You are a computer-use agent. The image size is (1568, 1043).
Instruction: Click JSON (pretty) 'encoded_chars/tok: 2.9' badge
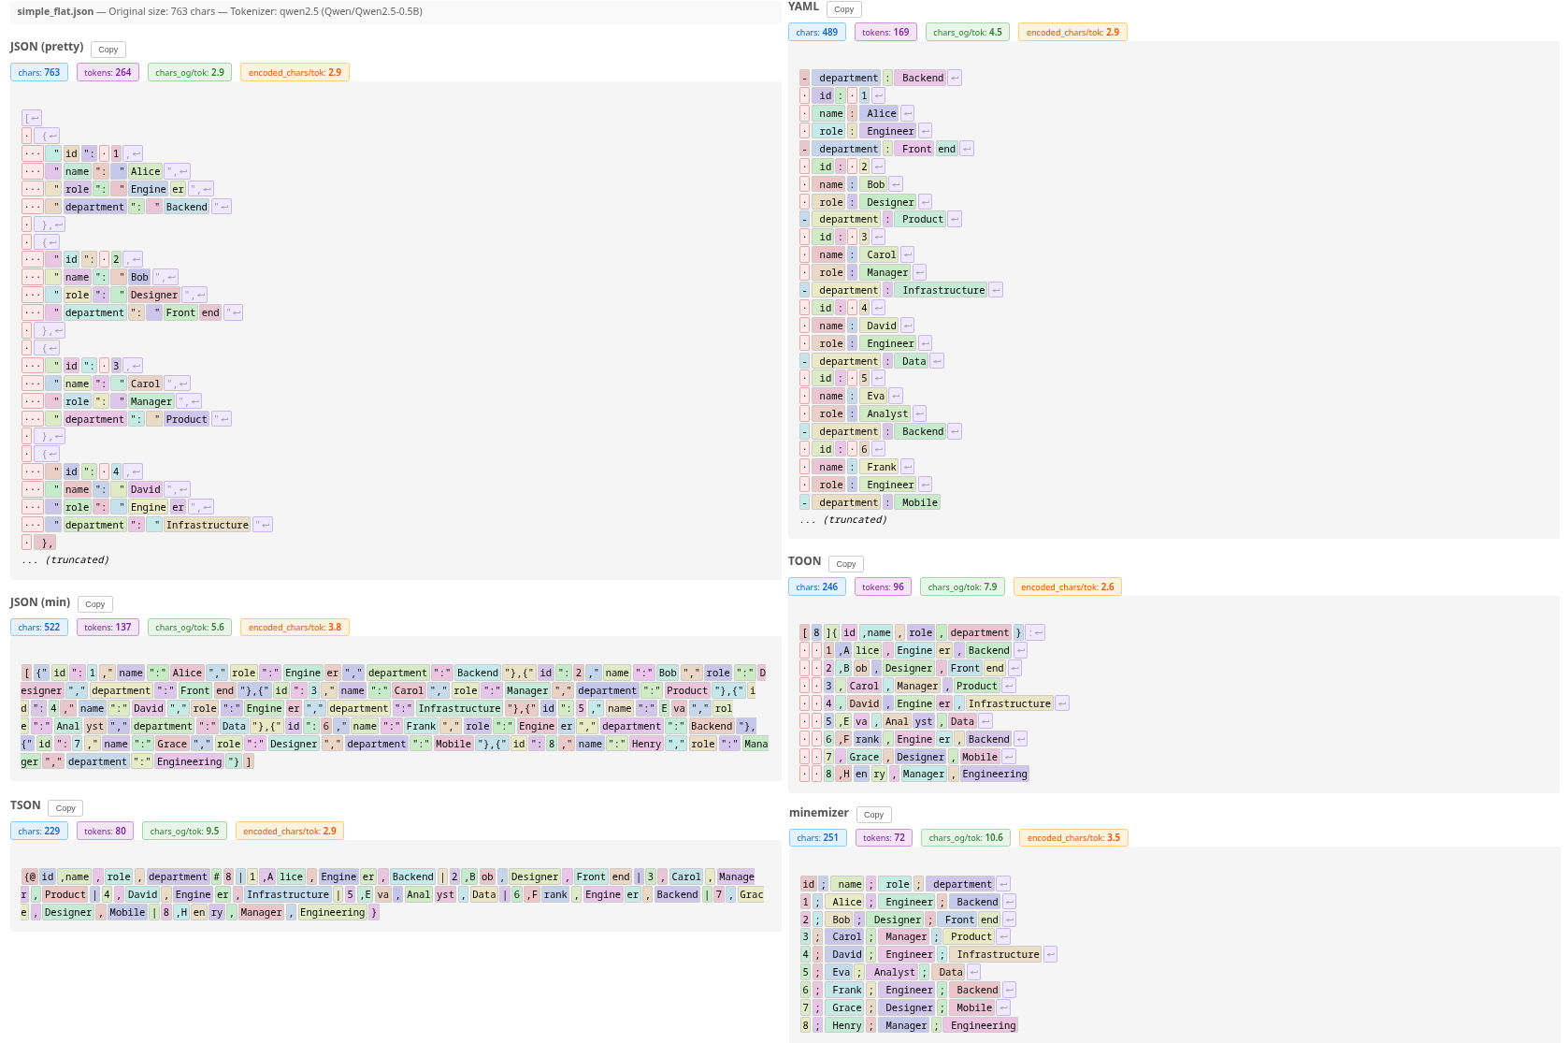(x=295, y=72)
